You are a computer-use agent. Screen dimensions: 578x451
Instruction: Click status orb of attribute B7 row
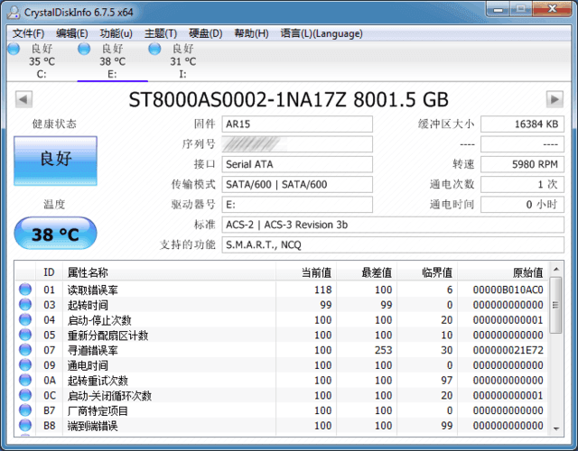tap(25, 410)
